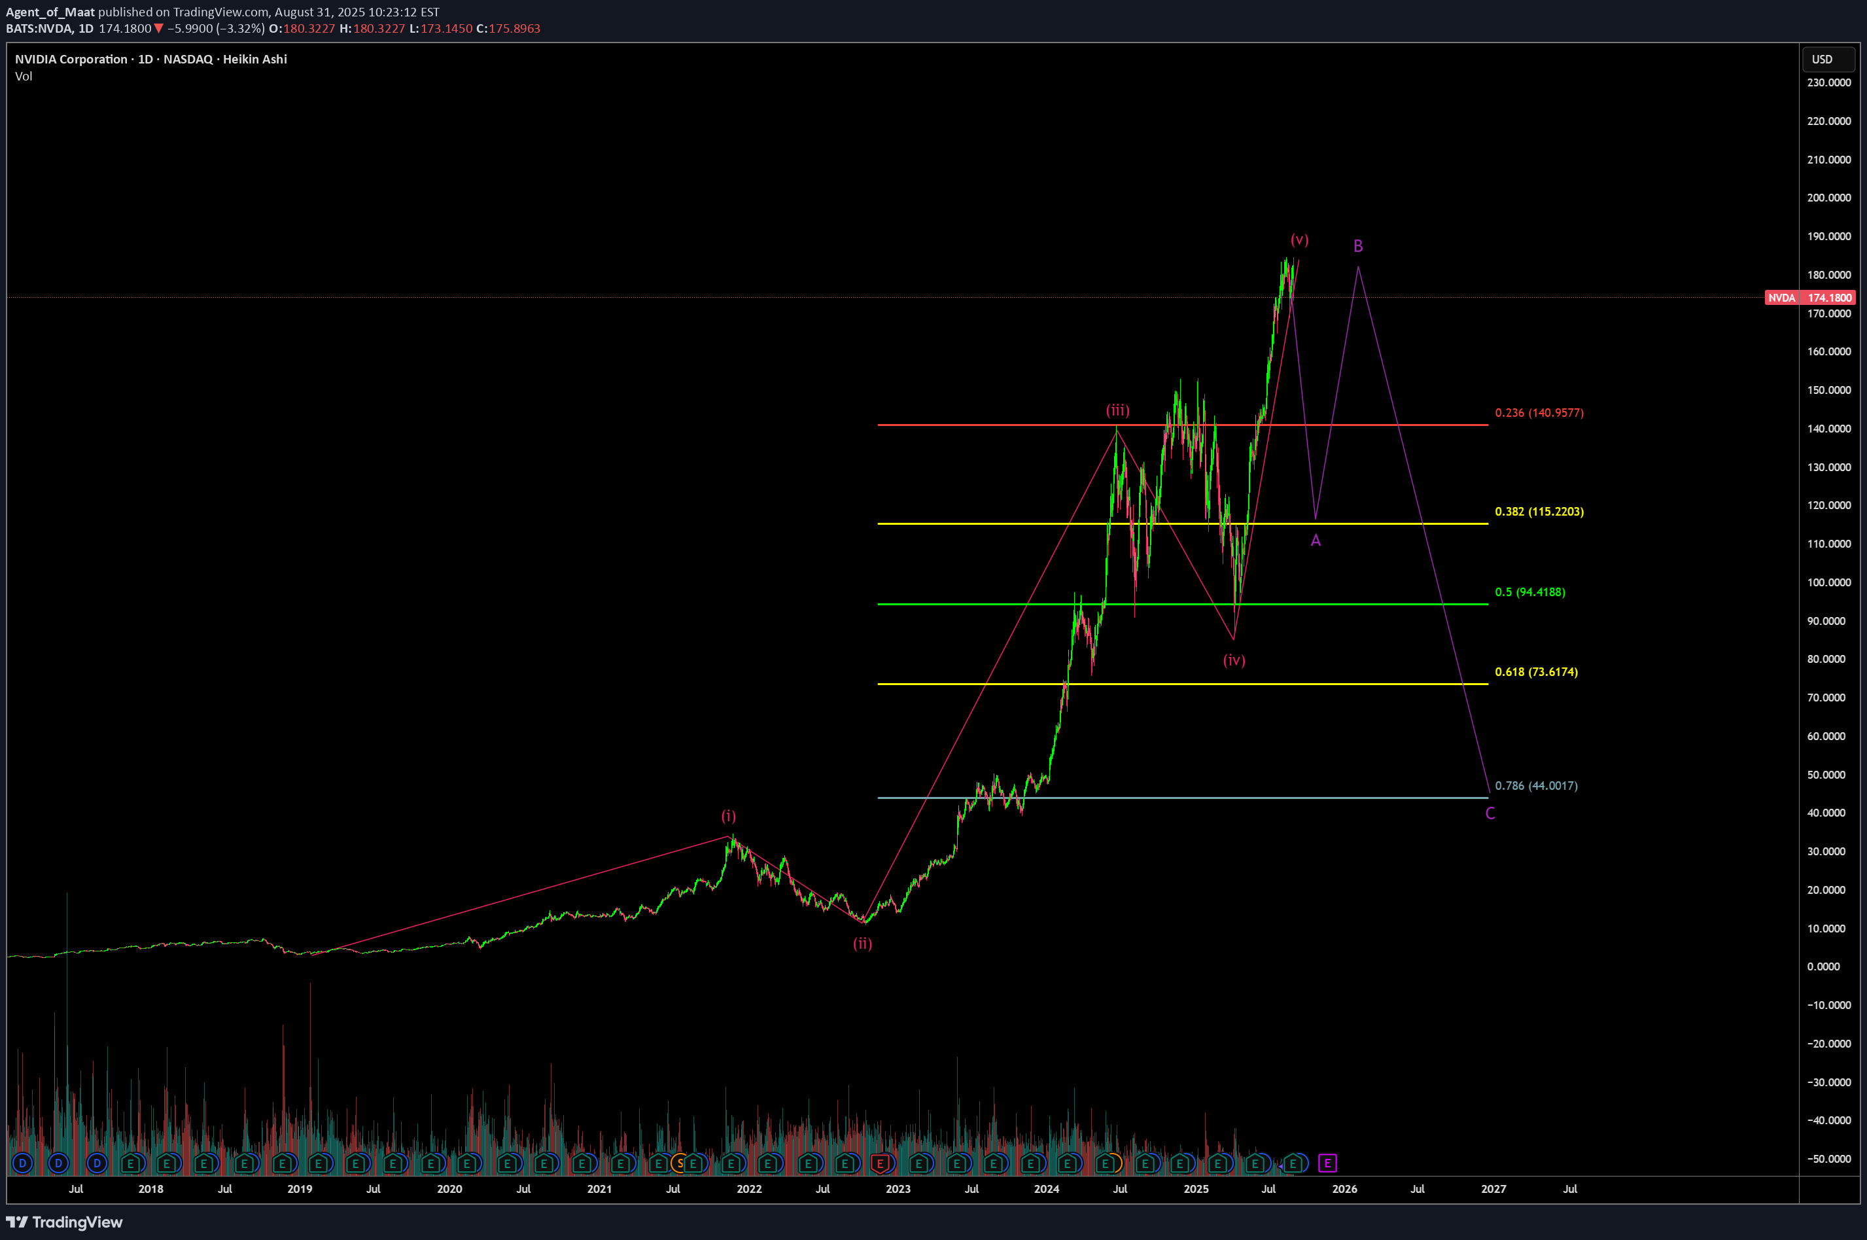Click the (iii) Elliott wave label

[1117, 410]
